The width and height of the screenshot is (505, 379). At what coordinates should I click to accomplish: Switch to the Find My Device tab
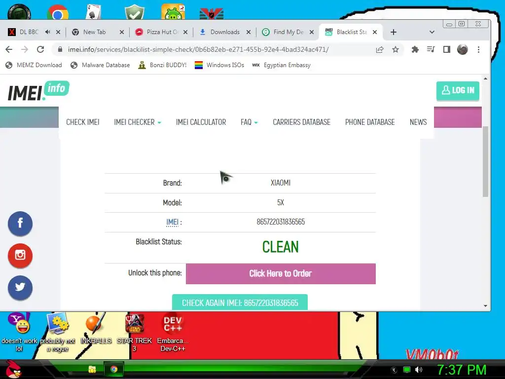pyautogui.click(x=288, y=32)
